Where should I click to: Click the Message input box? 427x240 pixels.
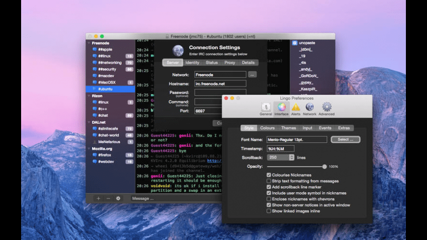[176, 198]
